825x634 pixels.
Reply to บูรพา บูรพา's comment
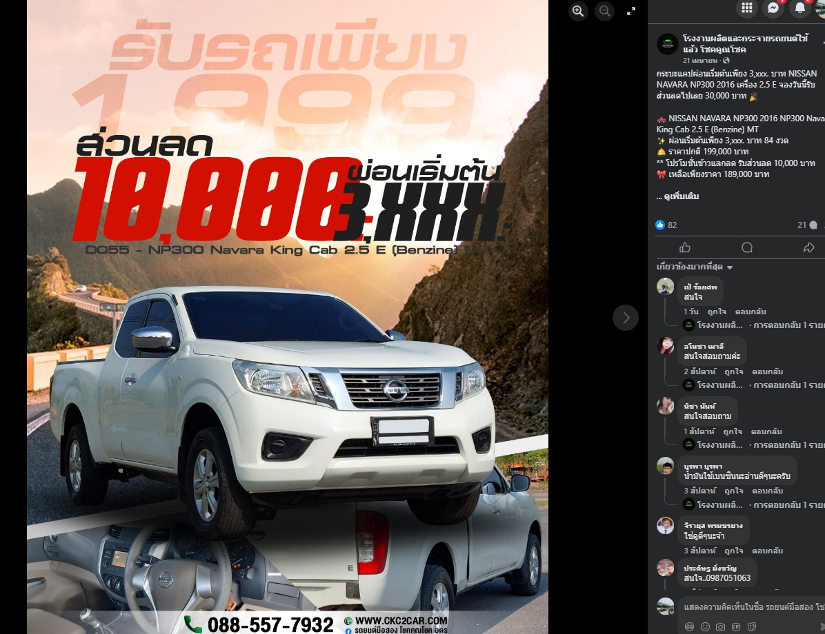tap(767, 491)
